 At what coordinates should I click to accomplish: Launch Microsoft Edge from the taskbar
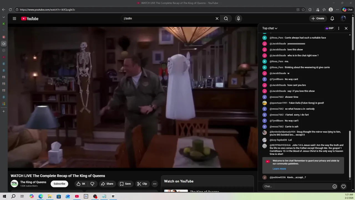tap(40, 196)
